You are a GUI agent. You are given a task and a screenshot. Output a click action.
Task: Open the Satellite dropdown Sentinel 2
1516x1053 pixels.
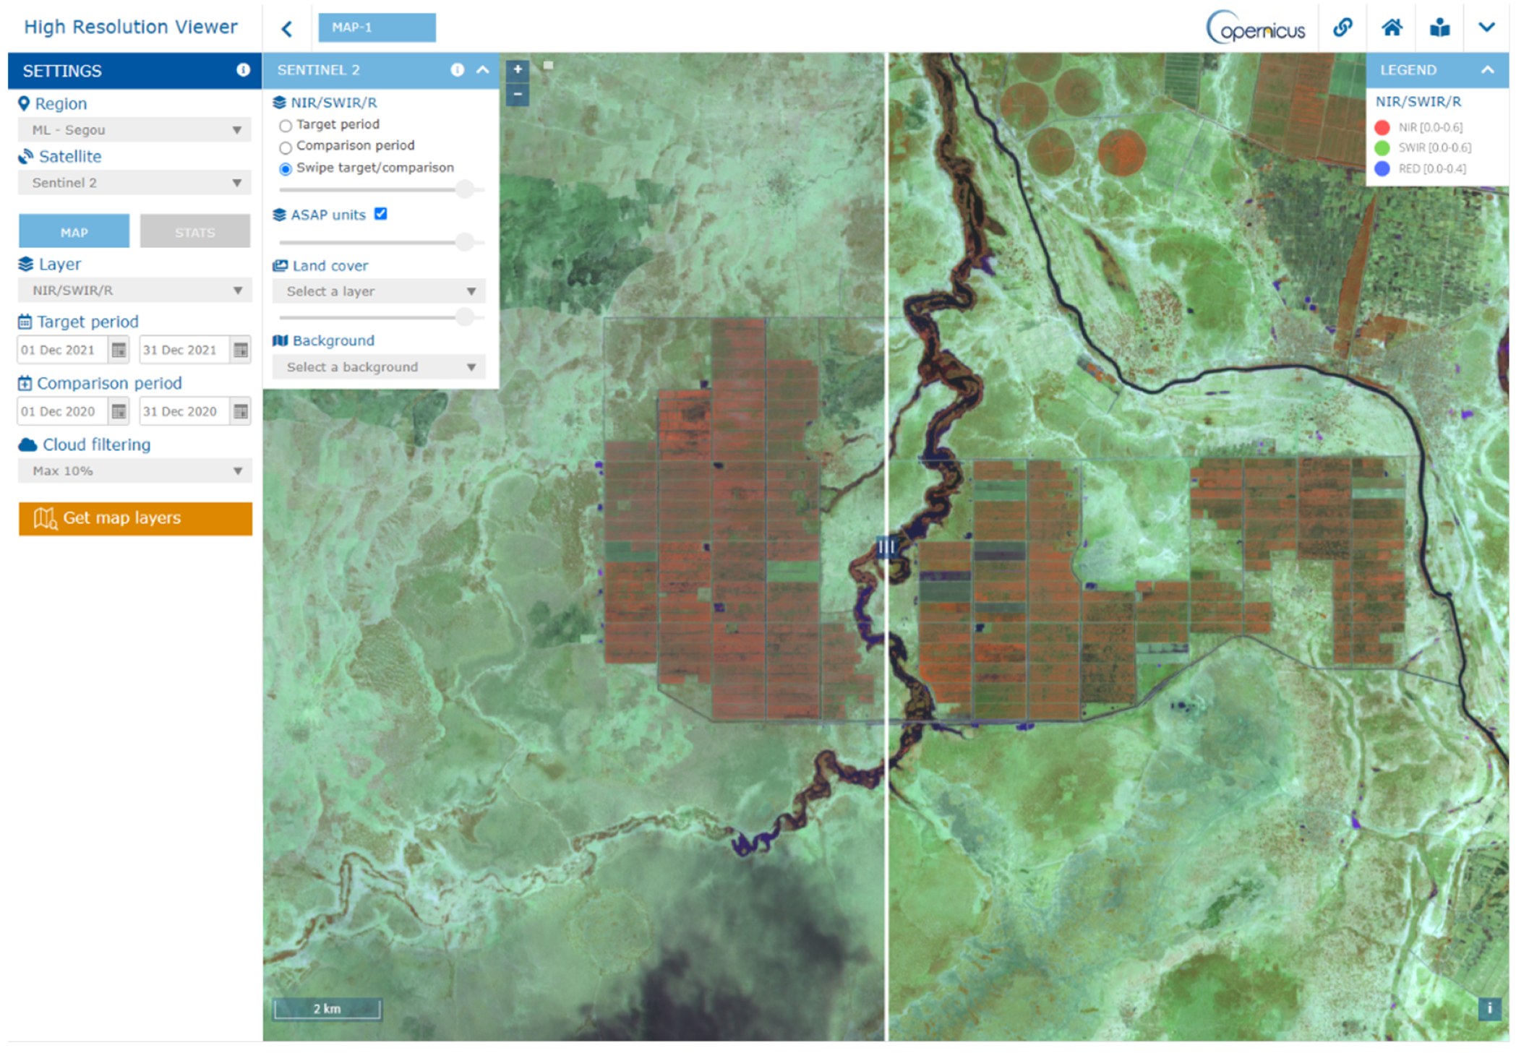(x=134, y=183)
